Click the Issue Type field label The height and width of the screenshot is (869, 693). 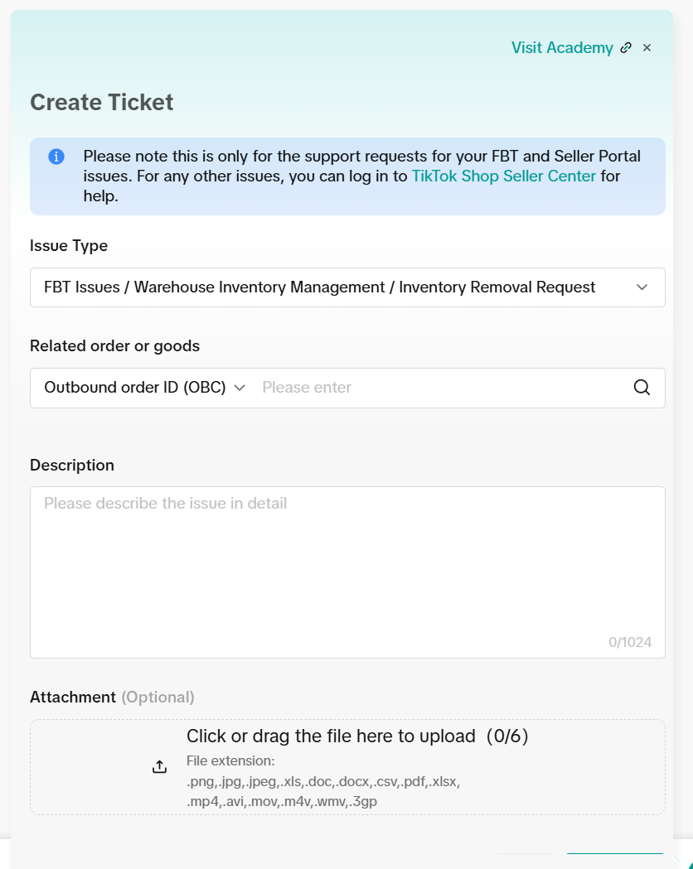coord(69,246)
